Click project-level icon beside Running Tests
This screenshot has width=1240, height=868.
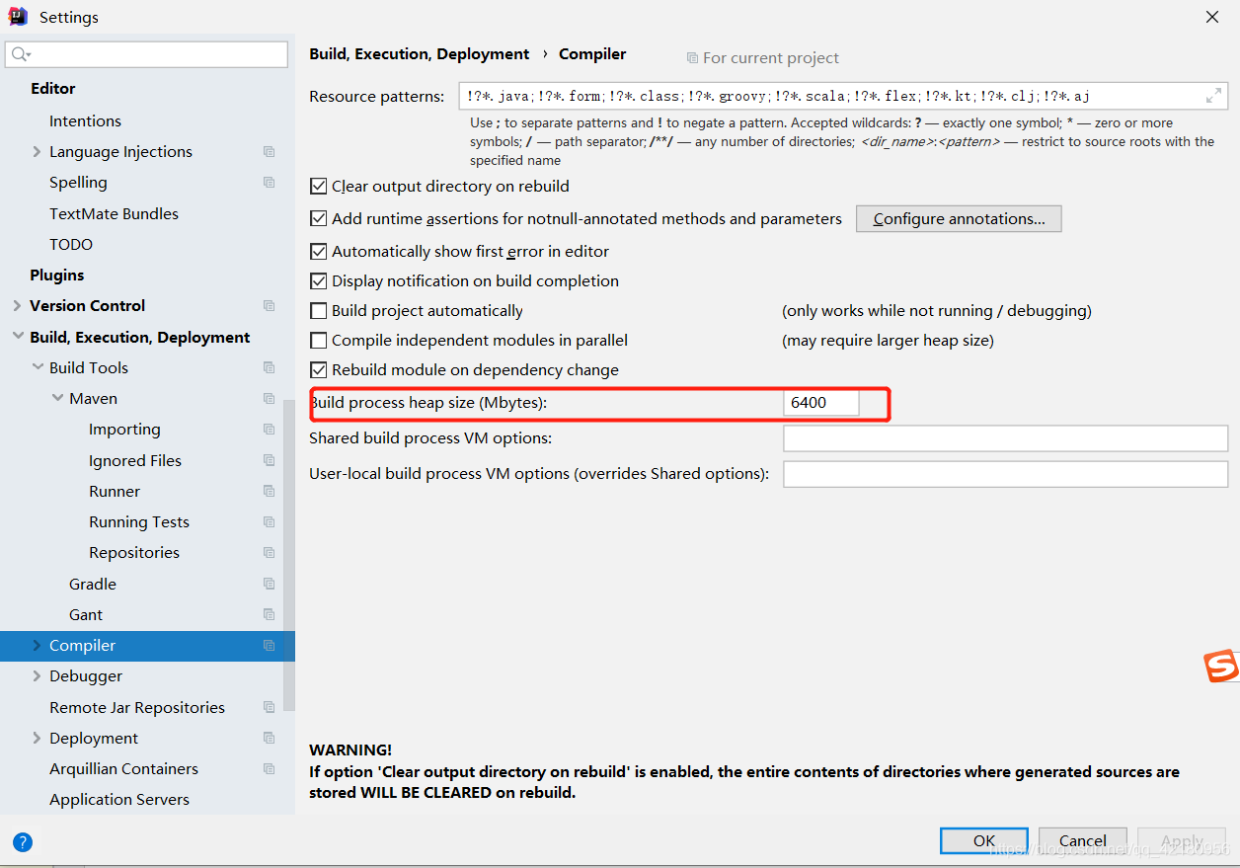point(269,521)
